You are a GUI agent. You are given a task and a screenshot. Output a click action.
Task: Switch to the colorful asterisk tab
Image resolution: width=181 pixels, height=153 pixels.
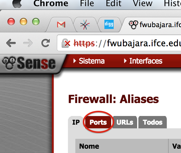pos(85,25)
